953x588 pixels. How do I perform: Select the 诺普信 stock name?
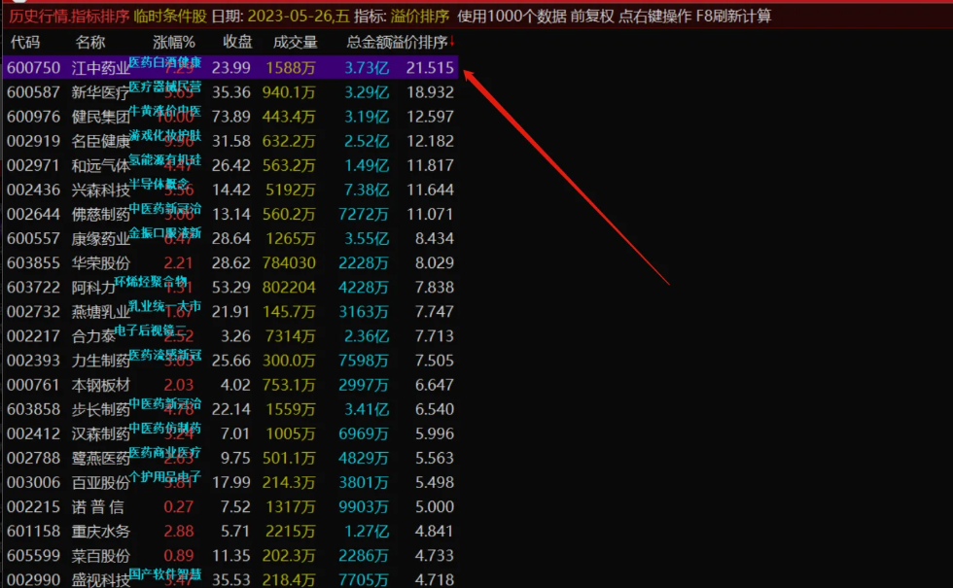pos(97,506)
